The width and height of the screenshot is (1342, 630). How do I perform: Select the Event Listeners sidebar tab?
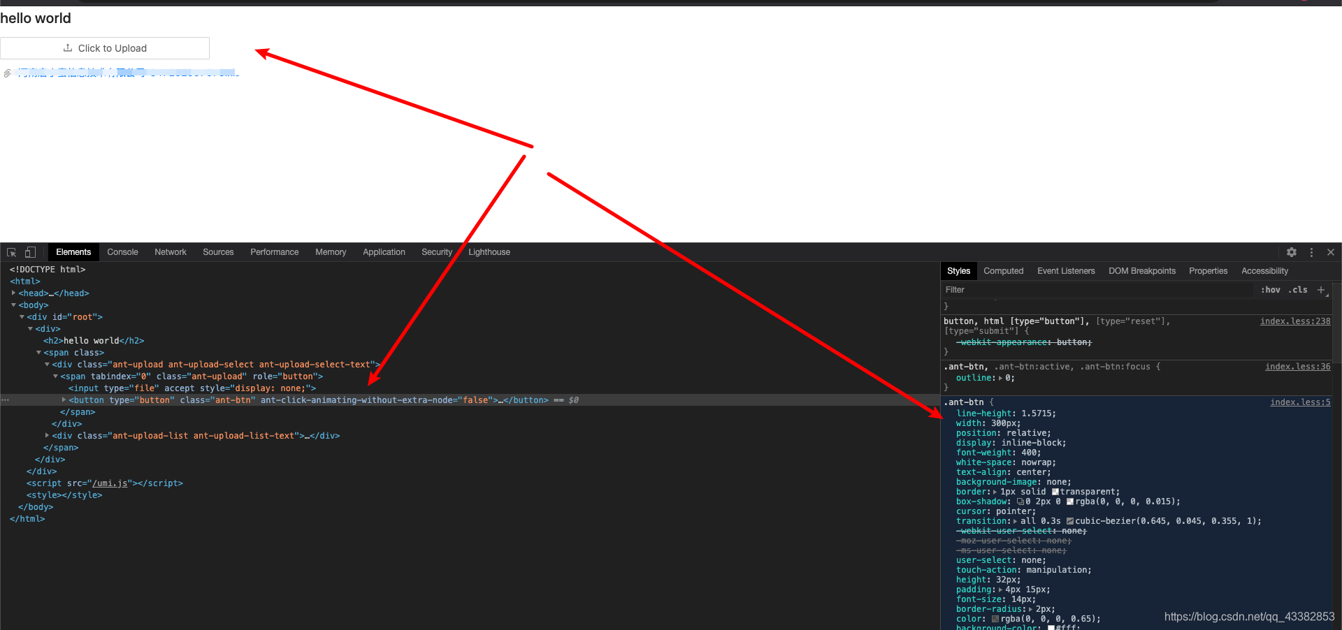[x=1066, y=271]
